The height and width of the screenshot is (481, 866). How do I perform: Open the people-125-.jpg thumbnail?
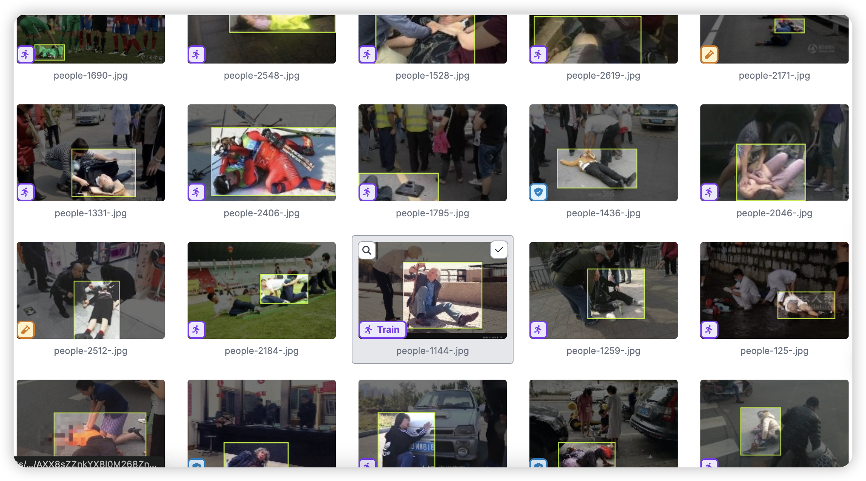coord(774,290)
